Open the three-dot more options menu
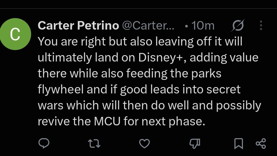This screenshot has width=277, height=156. 261,25
